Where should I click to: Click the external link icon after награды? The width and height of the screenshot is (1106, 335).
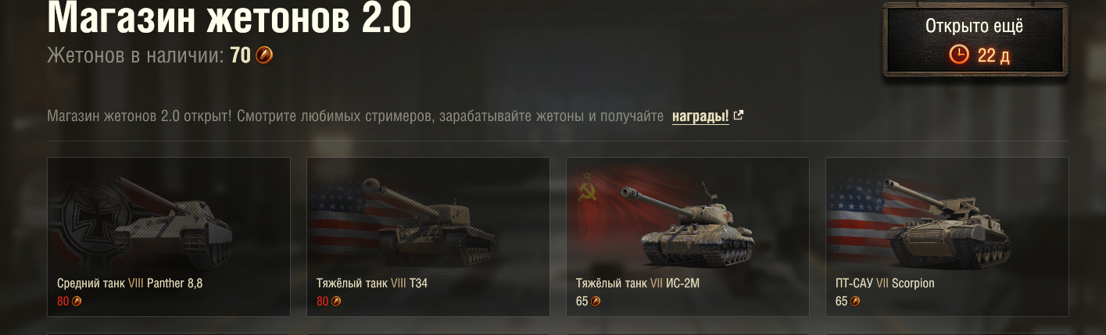coord(738,116)
